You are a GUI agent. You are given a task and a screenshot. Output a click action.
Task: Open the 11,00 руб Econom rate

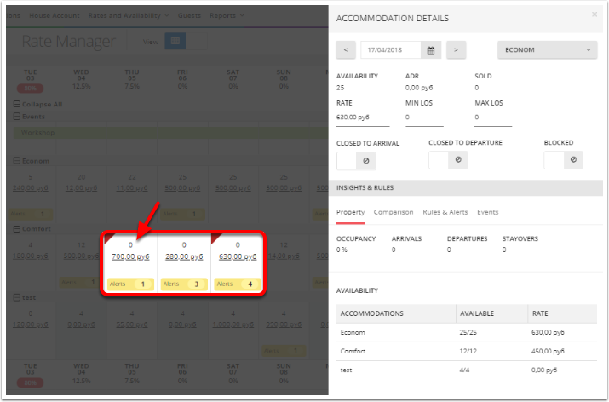click(132, 188)
